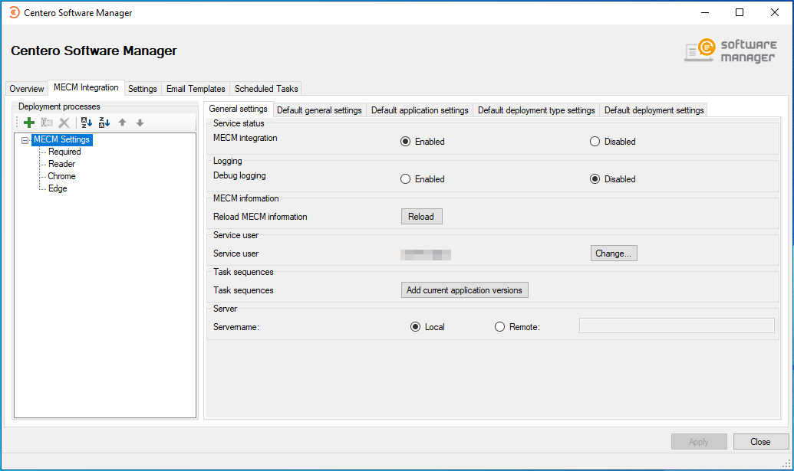Click the Close button at bottom
Screen dimensions: 794x471
760,442
